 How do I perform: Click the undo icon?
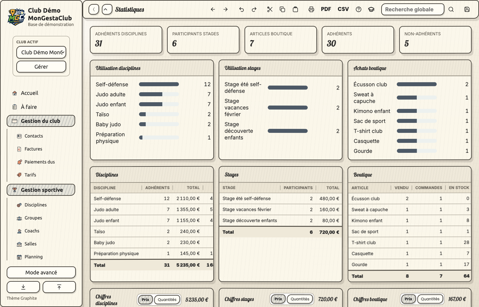point(241,9)
